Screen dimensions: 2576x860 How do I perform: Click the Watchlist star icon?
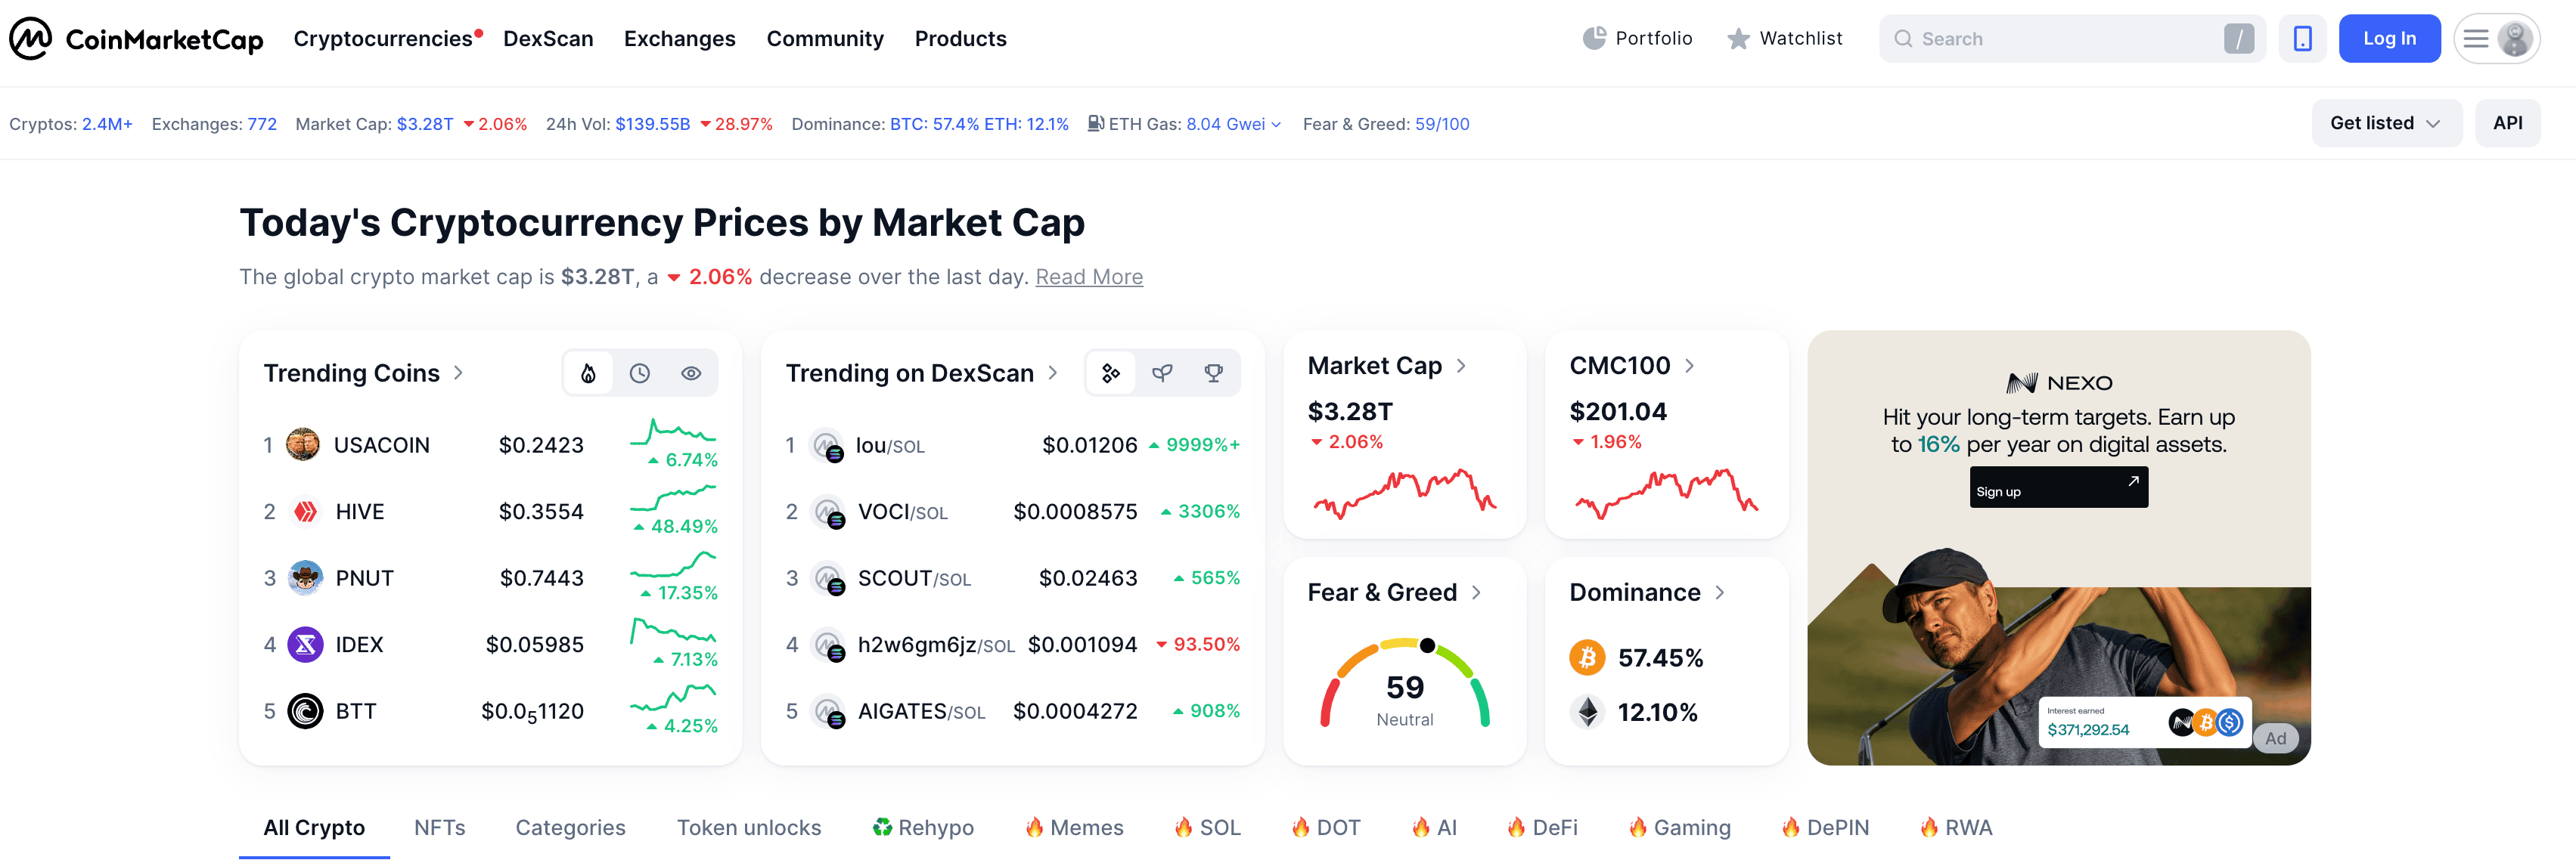(1738, 39)
